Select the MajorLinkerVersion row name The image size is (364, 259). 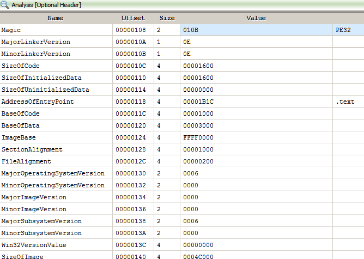pos(36,42)
